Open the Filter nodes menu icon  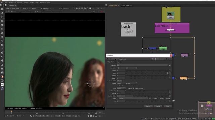click(x=2, y=29)
